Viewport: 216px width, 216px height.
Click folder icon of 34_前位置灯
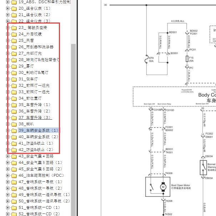tap(14, 98)
